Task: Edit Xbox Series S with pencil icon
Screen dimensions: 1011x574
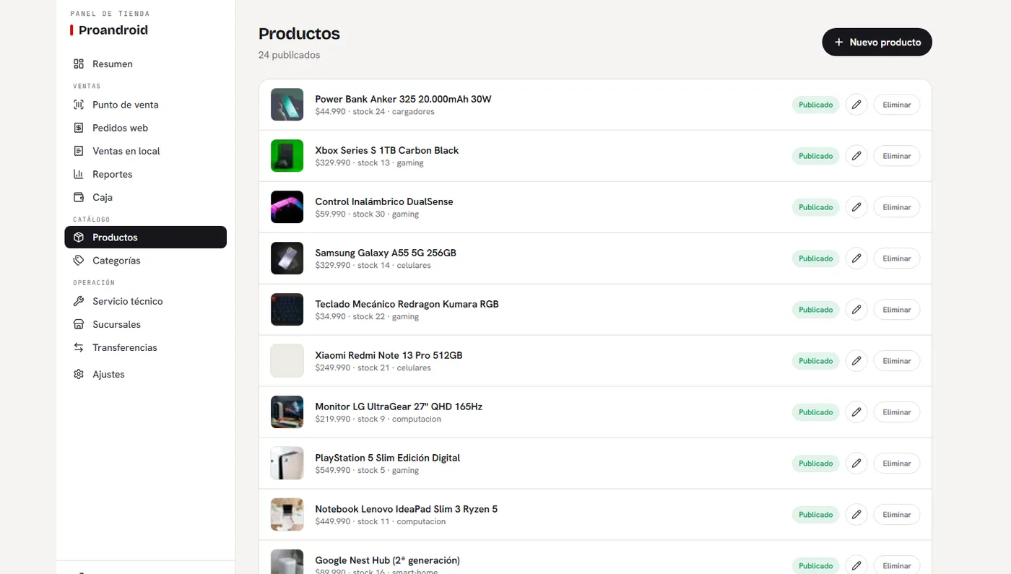Action: (x=856, y=156)
